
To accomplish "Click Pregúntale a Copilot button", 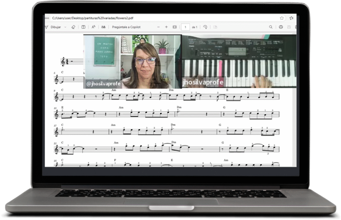I will pyautogui.click(x=126, y=27).
